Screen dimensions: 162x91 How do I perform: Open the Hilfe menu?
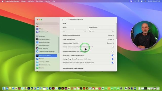[53, 1]
